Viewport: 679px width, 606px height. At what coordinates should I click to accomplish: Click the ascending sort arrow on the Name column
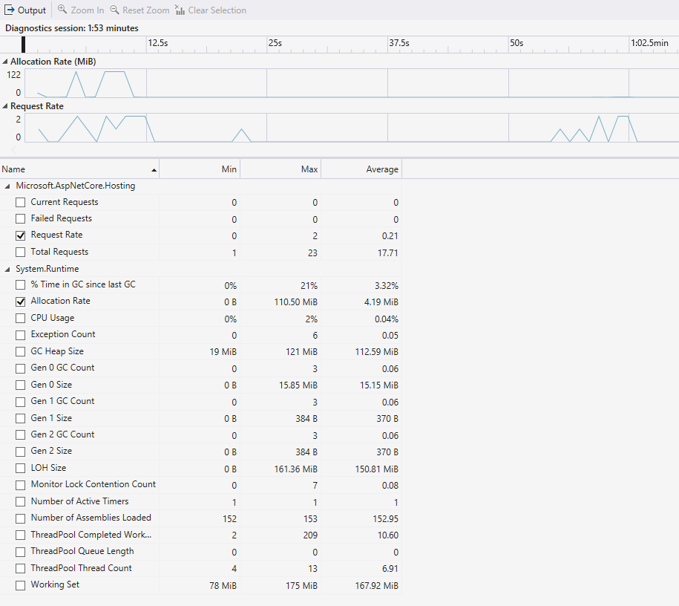coord(154,169)
